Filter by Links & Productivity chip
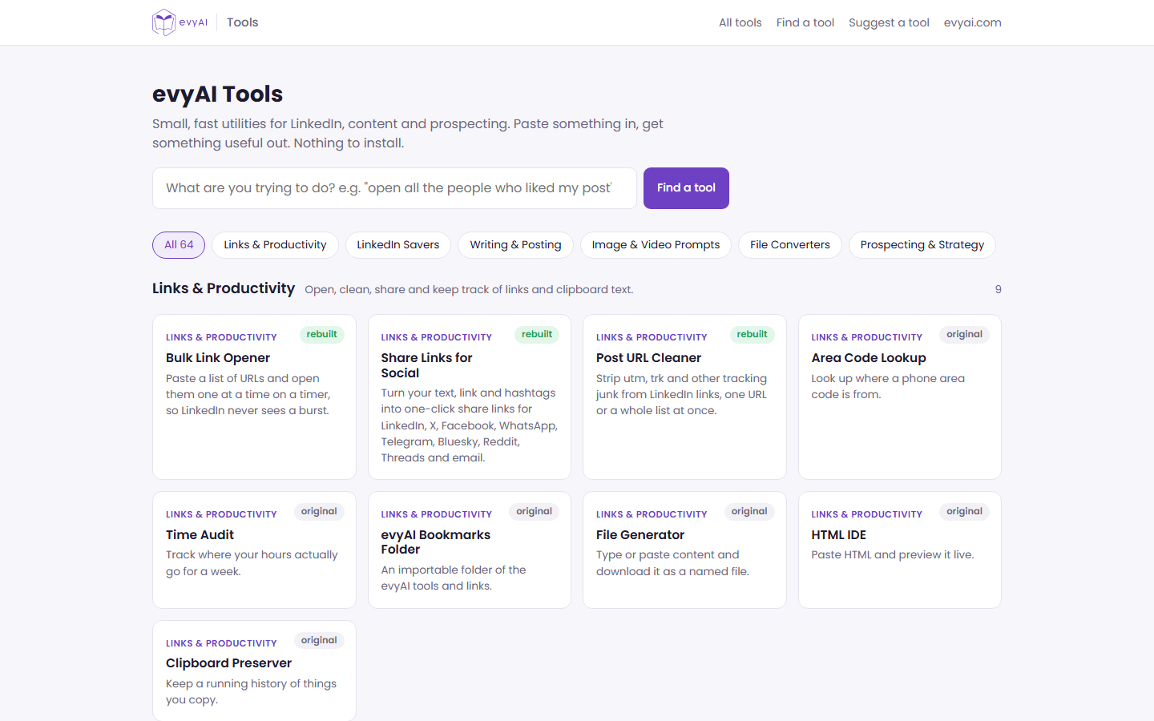Viewport: 1154px width, 721px height. (x=275, y=245)
